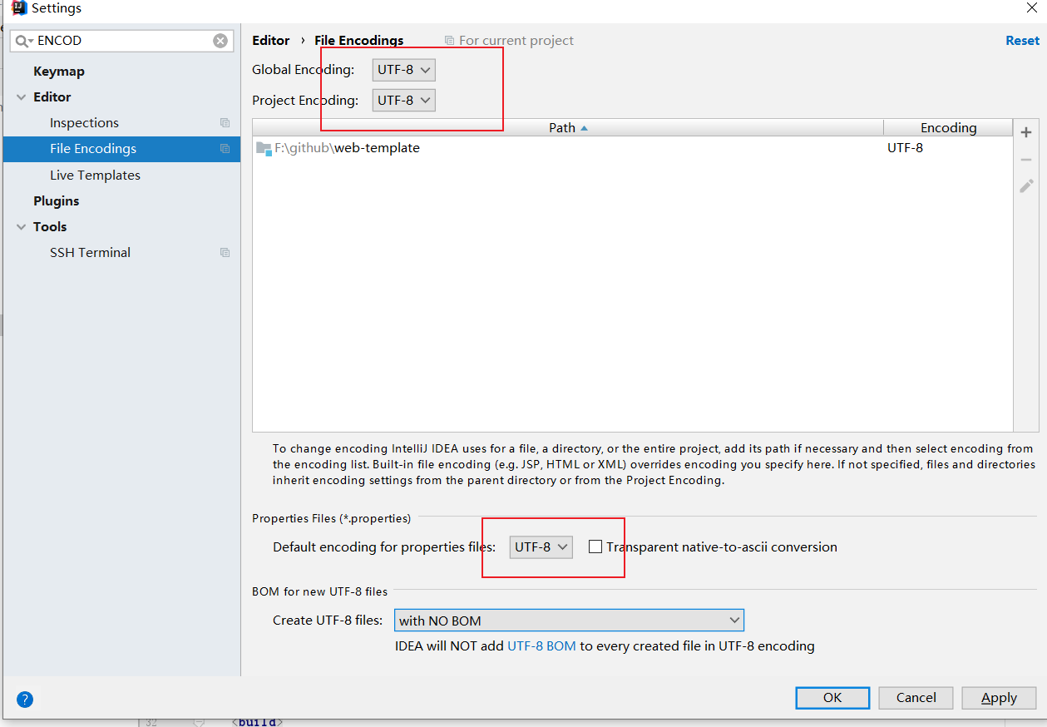This screenshot has width=1047, height=727.
Task: Click project-level icon beside SSH Terminal
Action: 225,253
